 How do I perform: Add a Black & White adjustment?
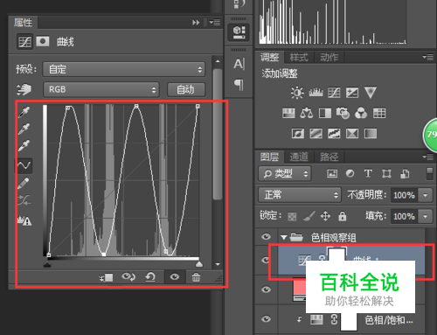click(325, 113)
